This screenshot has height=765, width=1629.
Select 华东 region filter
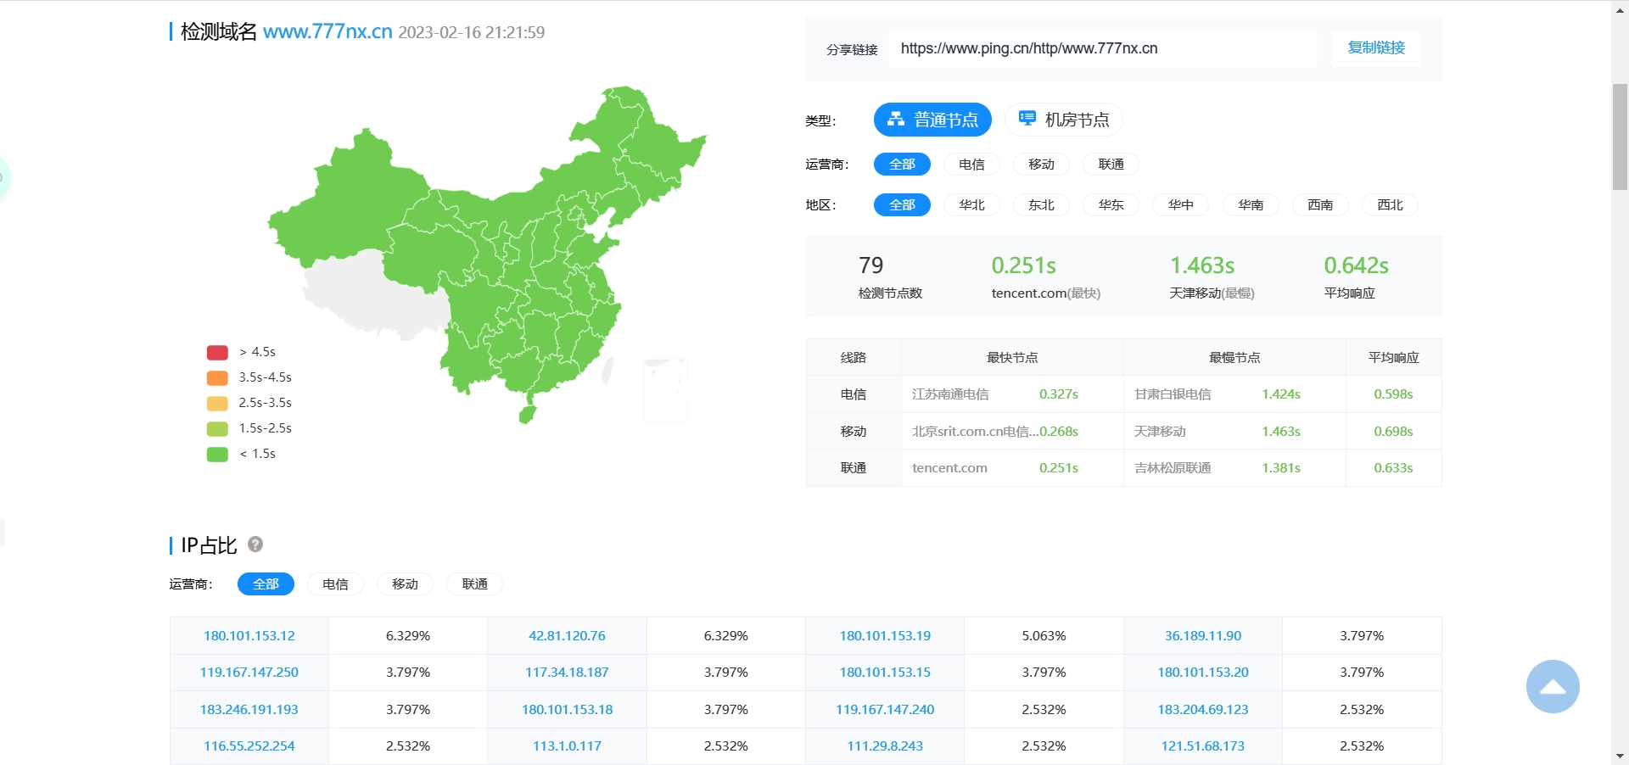(x=1111, y=205)
